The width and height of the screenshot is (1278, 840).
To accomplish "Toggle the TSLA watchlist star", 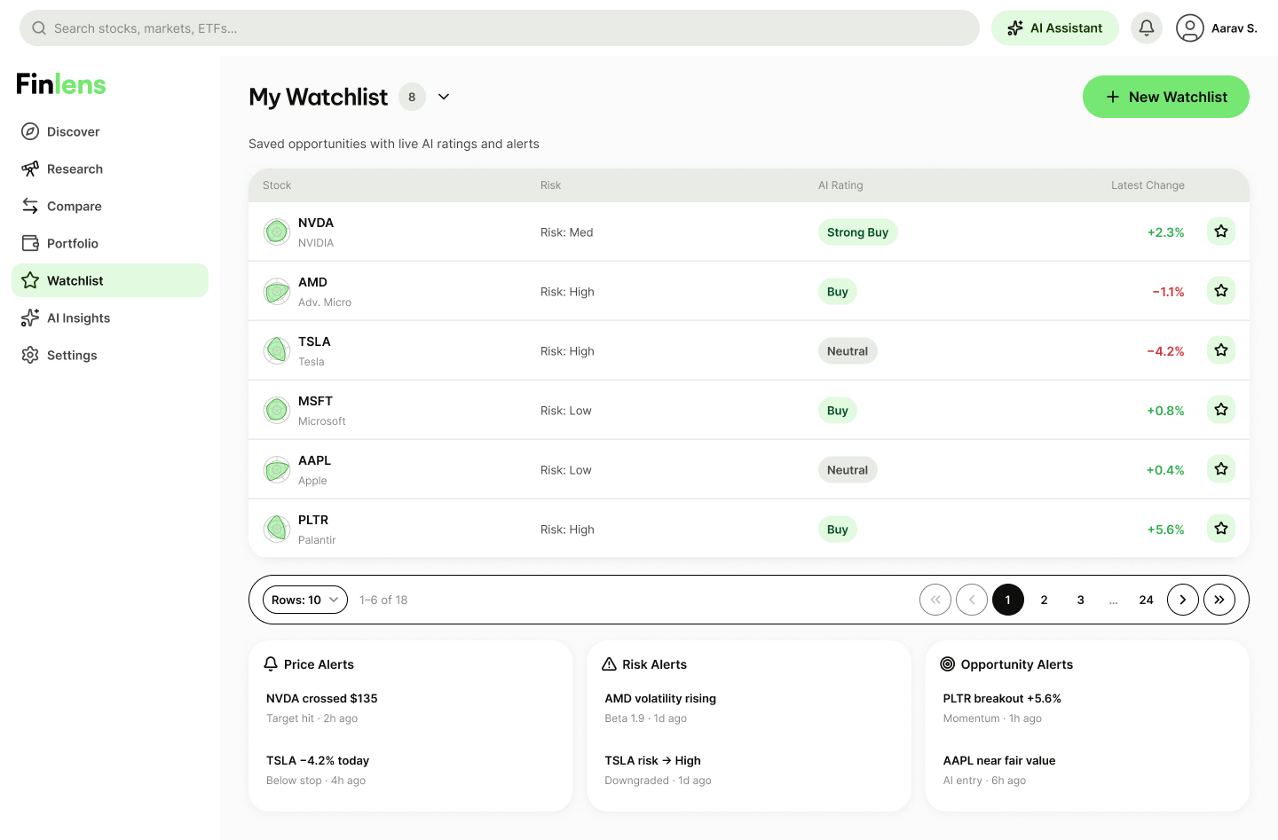I will (x=1221, y=350).
